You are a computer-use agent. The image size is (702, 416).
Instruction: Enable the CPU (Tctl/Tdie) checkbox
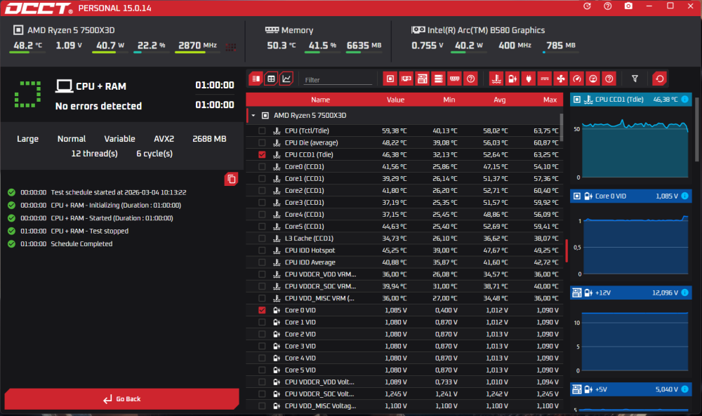pos(262,130)
